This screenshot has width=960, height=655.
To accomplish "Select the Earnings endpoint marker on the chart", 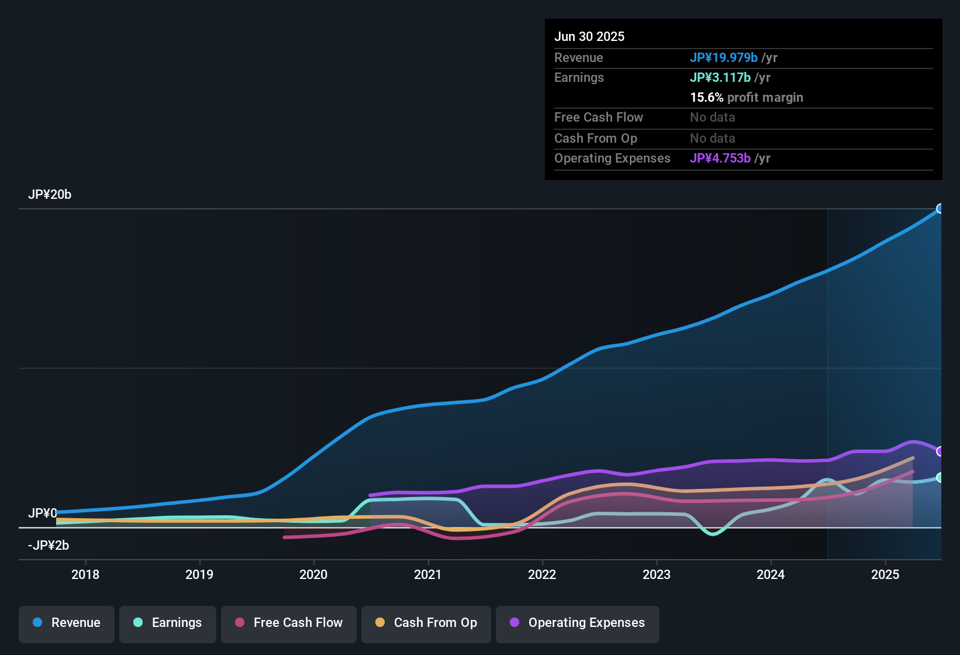I will tap(940, 477).
